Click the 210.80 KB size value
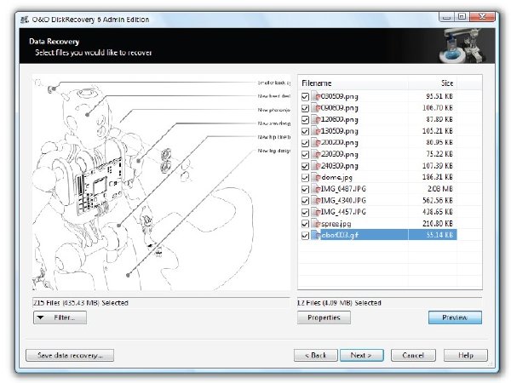This screenshot has width=511, height=383. [x=438, y=224]
